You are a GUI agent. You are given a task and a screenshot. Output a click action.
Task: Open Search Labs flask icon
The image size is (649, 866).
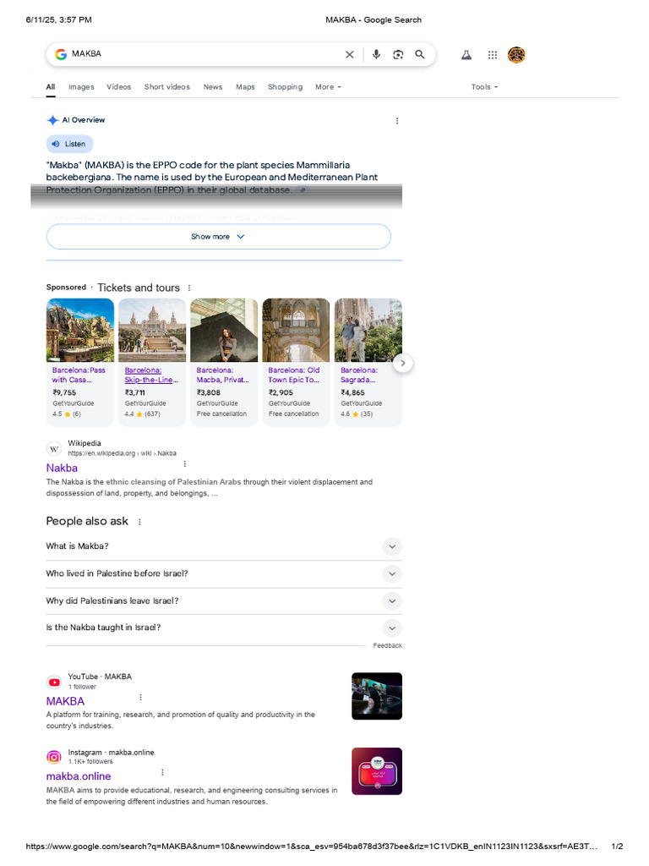click(x=466, y=55)
